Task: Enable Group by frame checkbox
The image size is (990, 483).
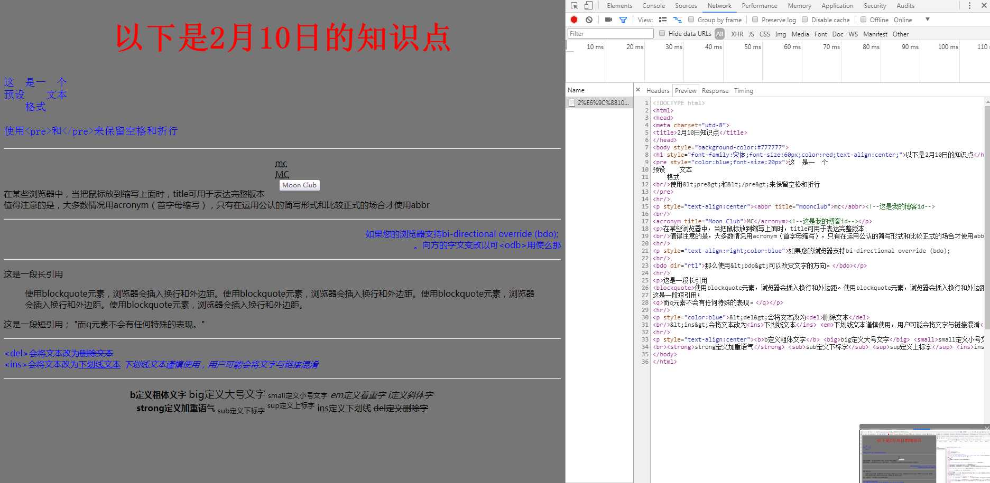Action: click(x=691, y=20)
